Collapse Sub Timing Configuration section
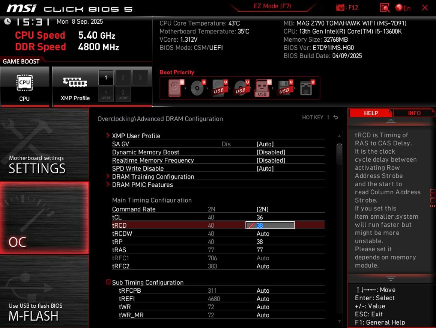Image resolution: width=436 pixels, height=328 pixels. [108, 282]
